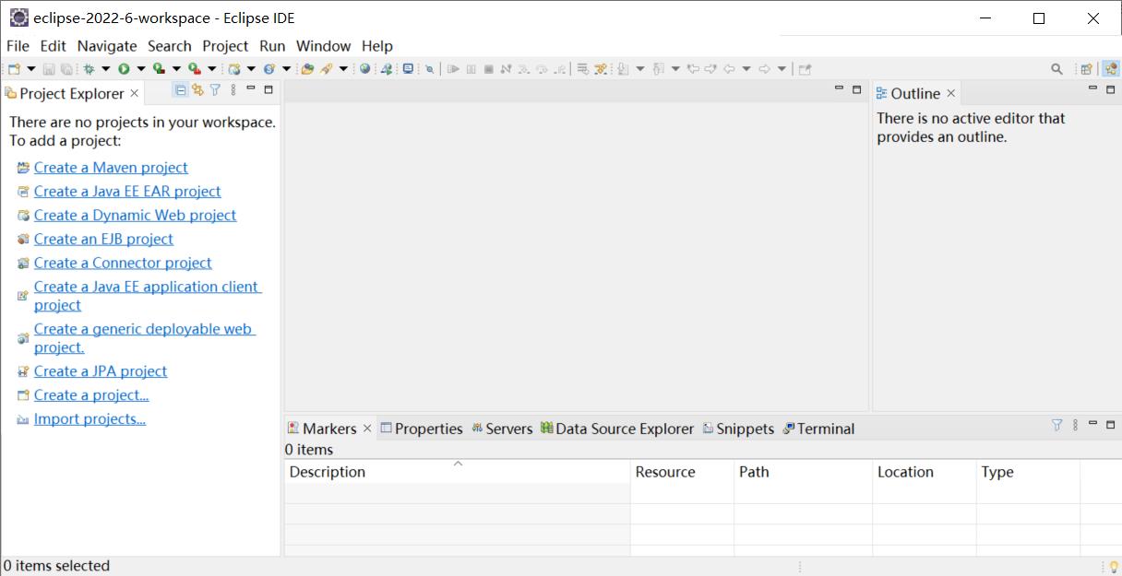Click the green Run button icon

(123, 68)
